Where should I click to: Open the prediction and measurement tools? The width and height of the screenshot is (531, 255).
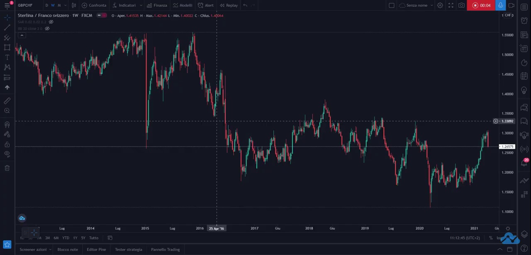pyautogui.click(x=7, y=77)
